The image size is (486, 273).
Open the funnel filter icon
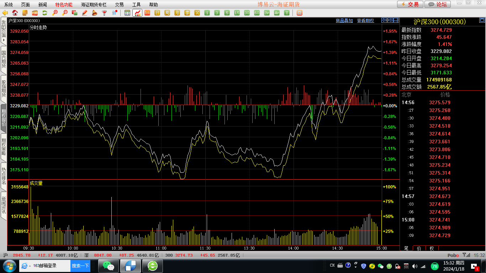[x=105, y=13]
